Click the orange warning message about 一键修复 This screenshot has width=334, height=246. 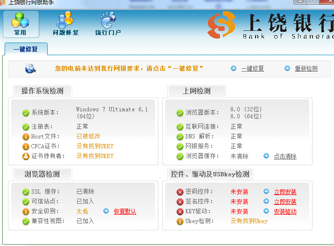click(129, 68)
